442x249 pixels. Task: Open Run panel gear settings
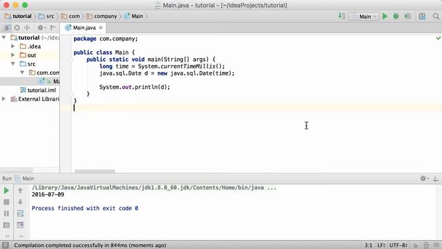point(424,178)
